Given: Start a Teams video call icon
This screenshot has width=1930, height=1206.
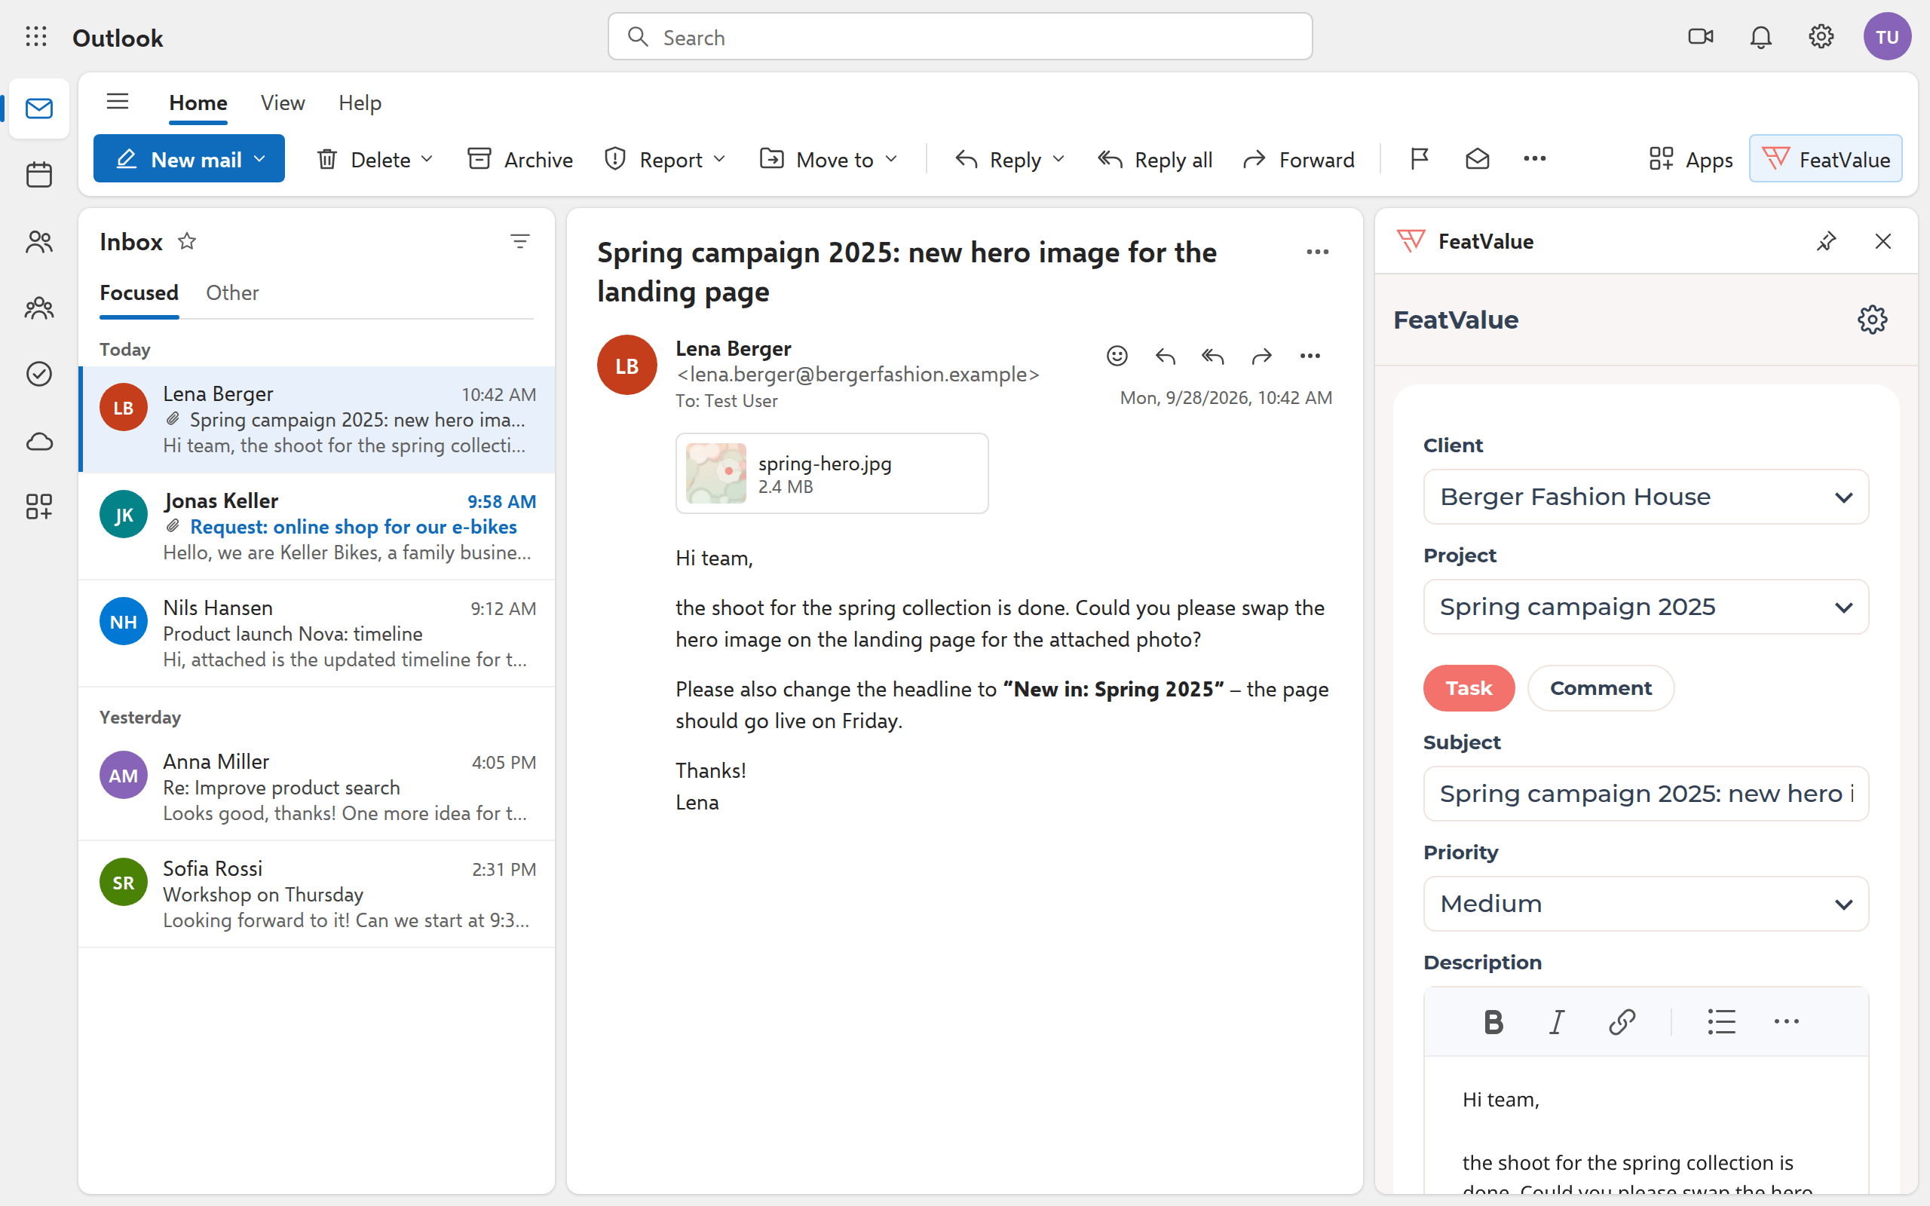Looking at the screenshot, I should 1700,37.
